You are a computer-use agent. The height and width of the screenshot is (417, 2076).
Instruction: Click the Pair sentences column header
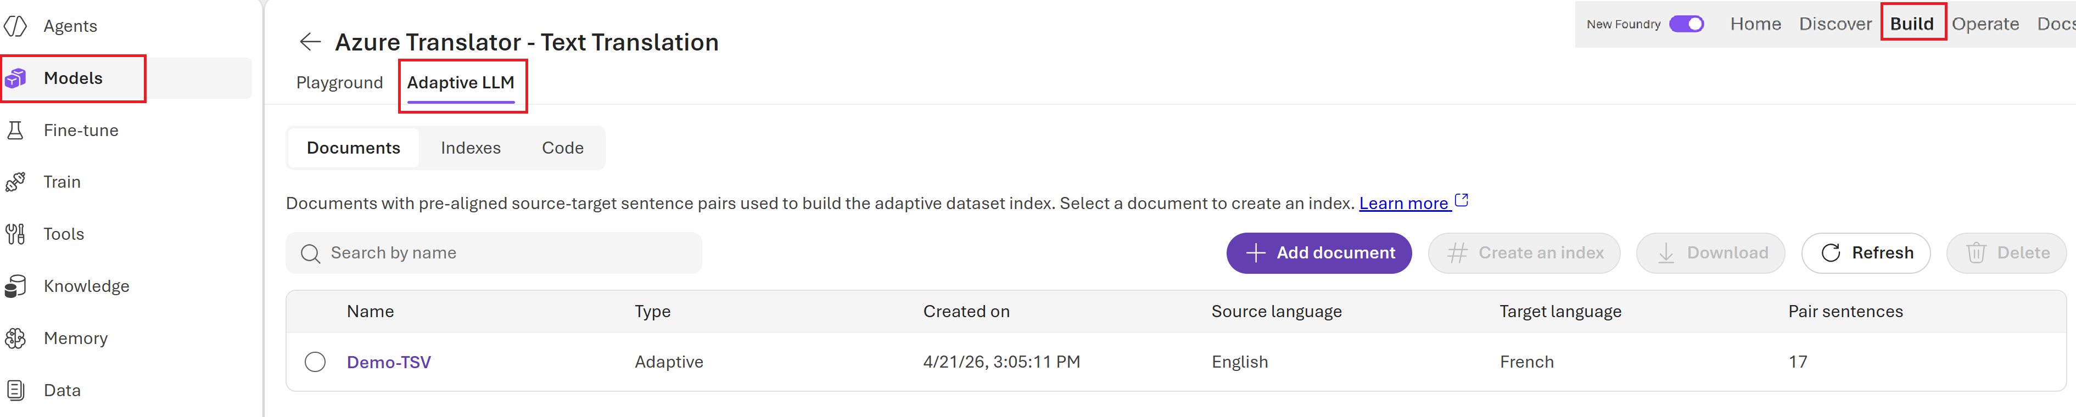pos(1845,312)
